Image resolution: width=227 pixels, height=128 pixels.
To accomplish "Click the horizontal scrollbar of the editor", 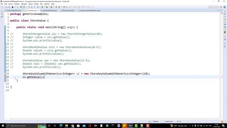I will [x=114, y=119].
